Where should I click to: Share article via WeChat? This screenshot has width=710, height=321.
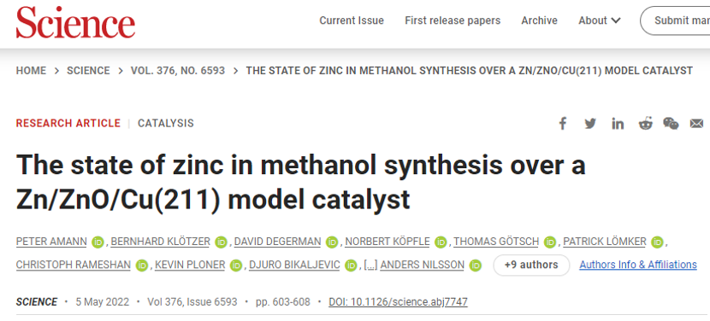tap(671, 124)
